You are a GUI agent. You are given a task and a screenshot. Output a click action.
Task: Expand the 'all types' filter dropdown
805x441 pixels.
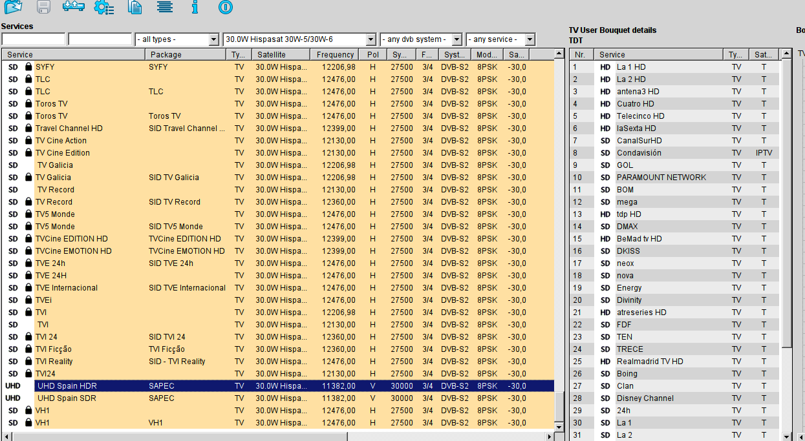(x=213, y=40)
